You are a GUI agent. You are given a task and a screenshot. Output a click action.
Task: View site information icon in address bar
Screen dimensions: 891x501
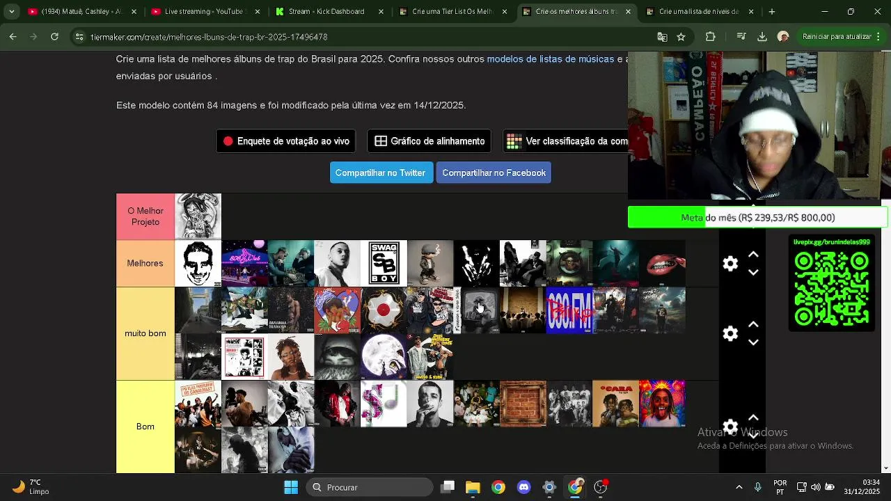[79, 37]
